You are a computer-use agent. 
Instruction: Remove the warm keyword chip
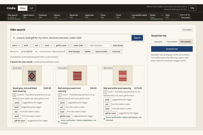click(19, 46)
